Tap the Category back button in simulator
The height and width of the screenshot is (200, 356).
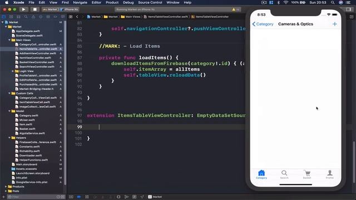click(263, 24)
